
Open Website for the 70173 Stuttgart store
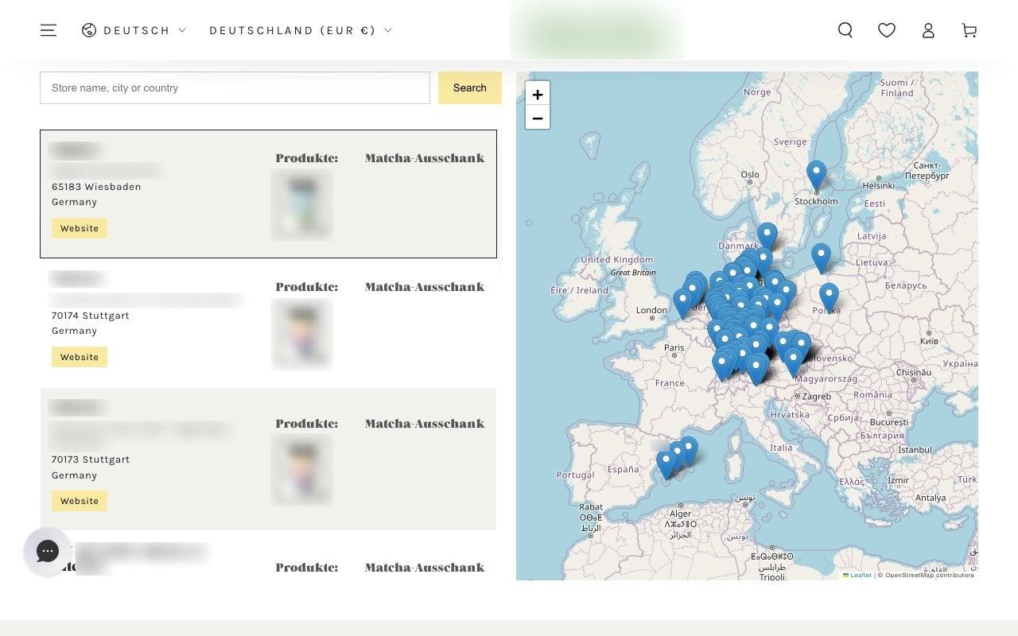coord(80,501)
